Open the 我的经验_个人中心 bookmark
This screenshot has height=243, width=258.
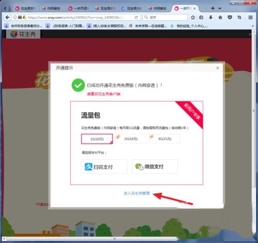click(189, 26)
